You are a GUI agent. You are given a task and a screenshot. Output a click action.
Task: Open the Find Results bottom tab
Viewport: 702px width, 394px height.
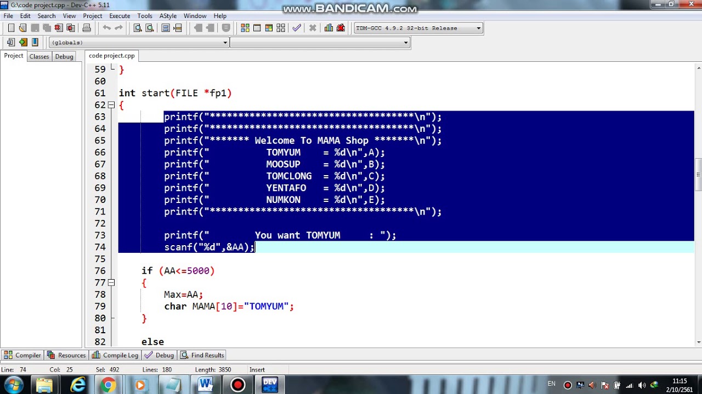[202, 355]
